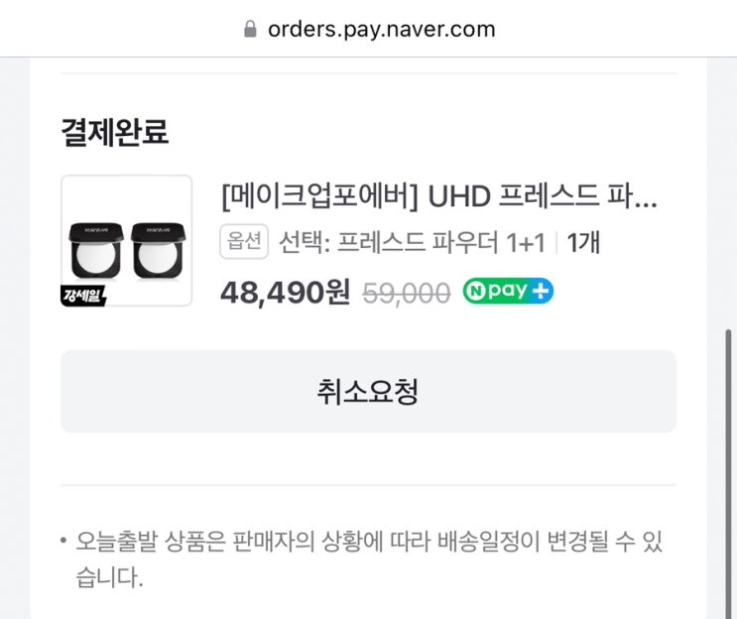Click the padlock icon in the address bar
This screenshot has width=737, height=619.
251,29
